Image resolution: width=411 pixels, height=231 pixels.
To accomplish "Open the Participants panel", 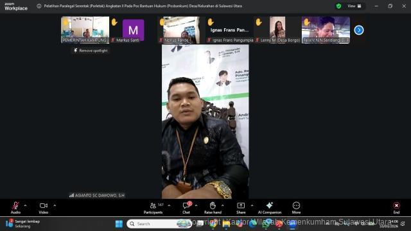I will [x=153, y=208].
